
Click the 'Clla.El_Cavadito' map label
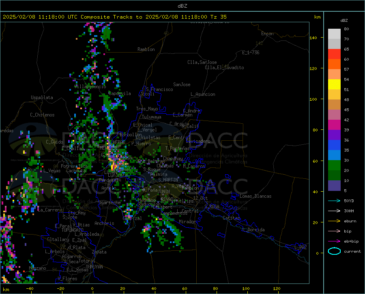coord(224,68)
